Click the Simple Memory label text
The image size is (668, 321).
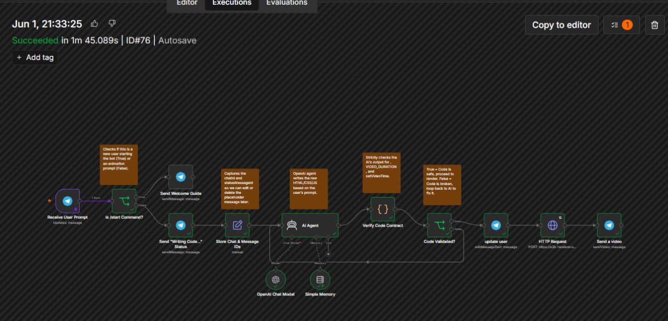320,294
